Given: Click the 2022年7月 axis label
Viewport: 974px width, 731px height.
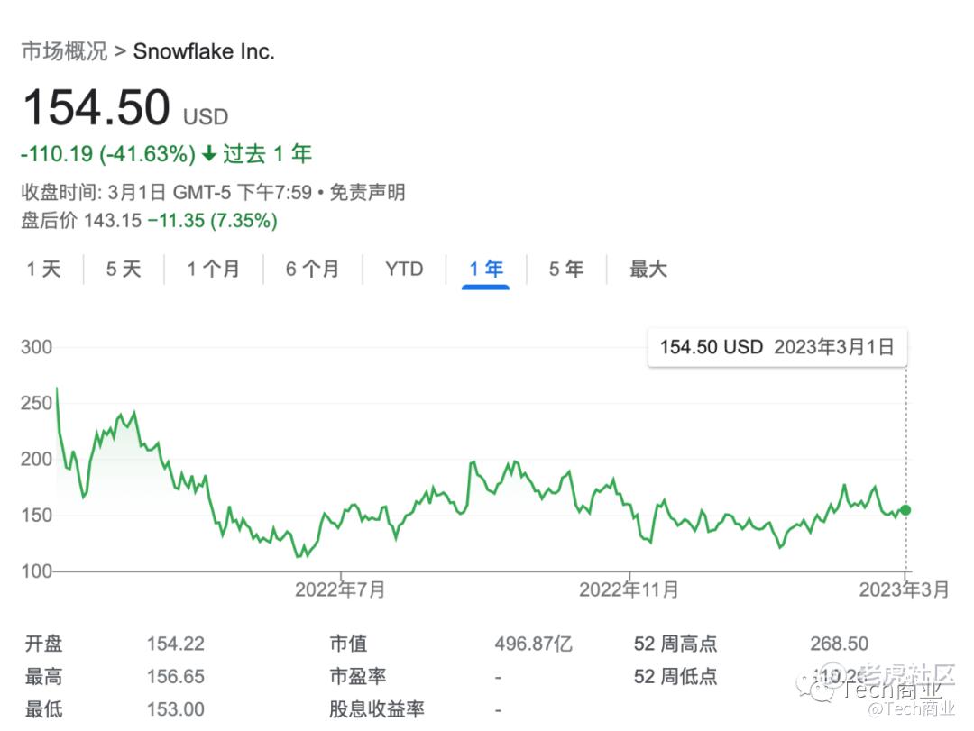Looking at the screenshot, I should (x=340, y=589).
